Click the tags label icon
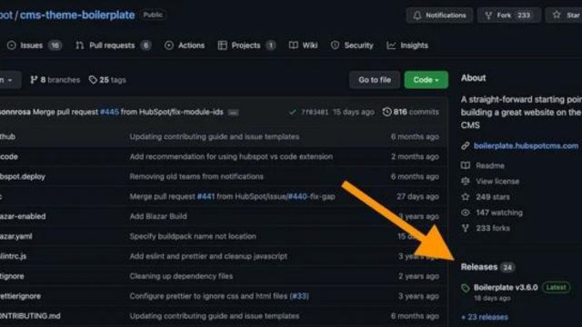The width and height of the screenshot is (582, 327). pos(93,80)
